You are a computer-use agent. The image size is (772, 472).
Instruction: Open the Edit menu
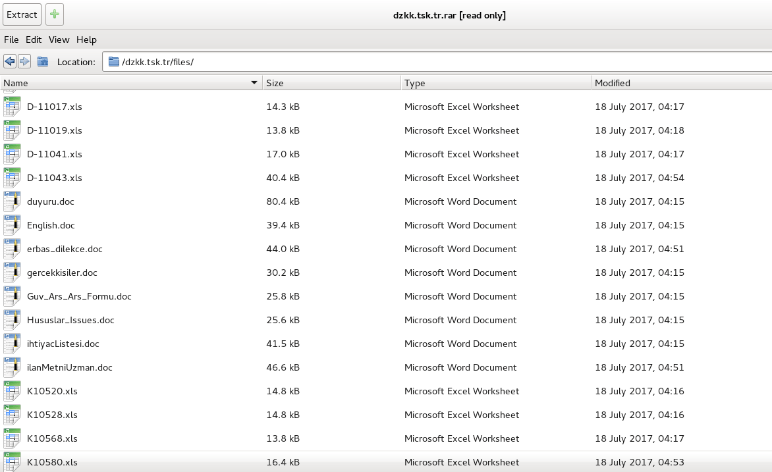coord(34,39)
